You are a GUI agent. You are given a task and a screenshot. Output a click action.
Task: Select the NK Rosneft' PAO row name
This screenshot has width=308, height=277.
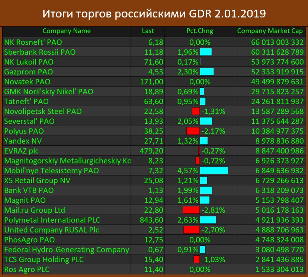pos(33,42)
